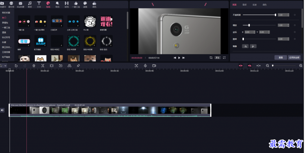Image resolution: width=305 pixels, height=153 pixels.
Task: Click the X coordinate stepper arrows
Action: [x=254, y=32]
